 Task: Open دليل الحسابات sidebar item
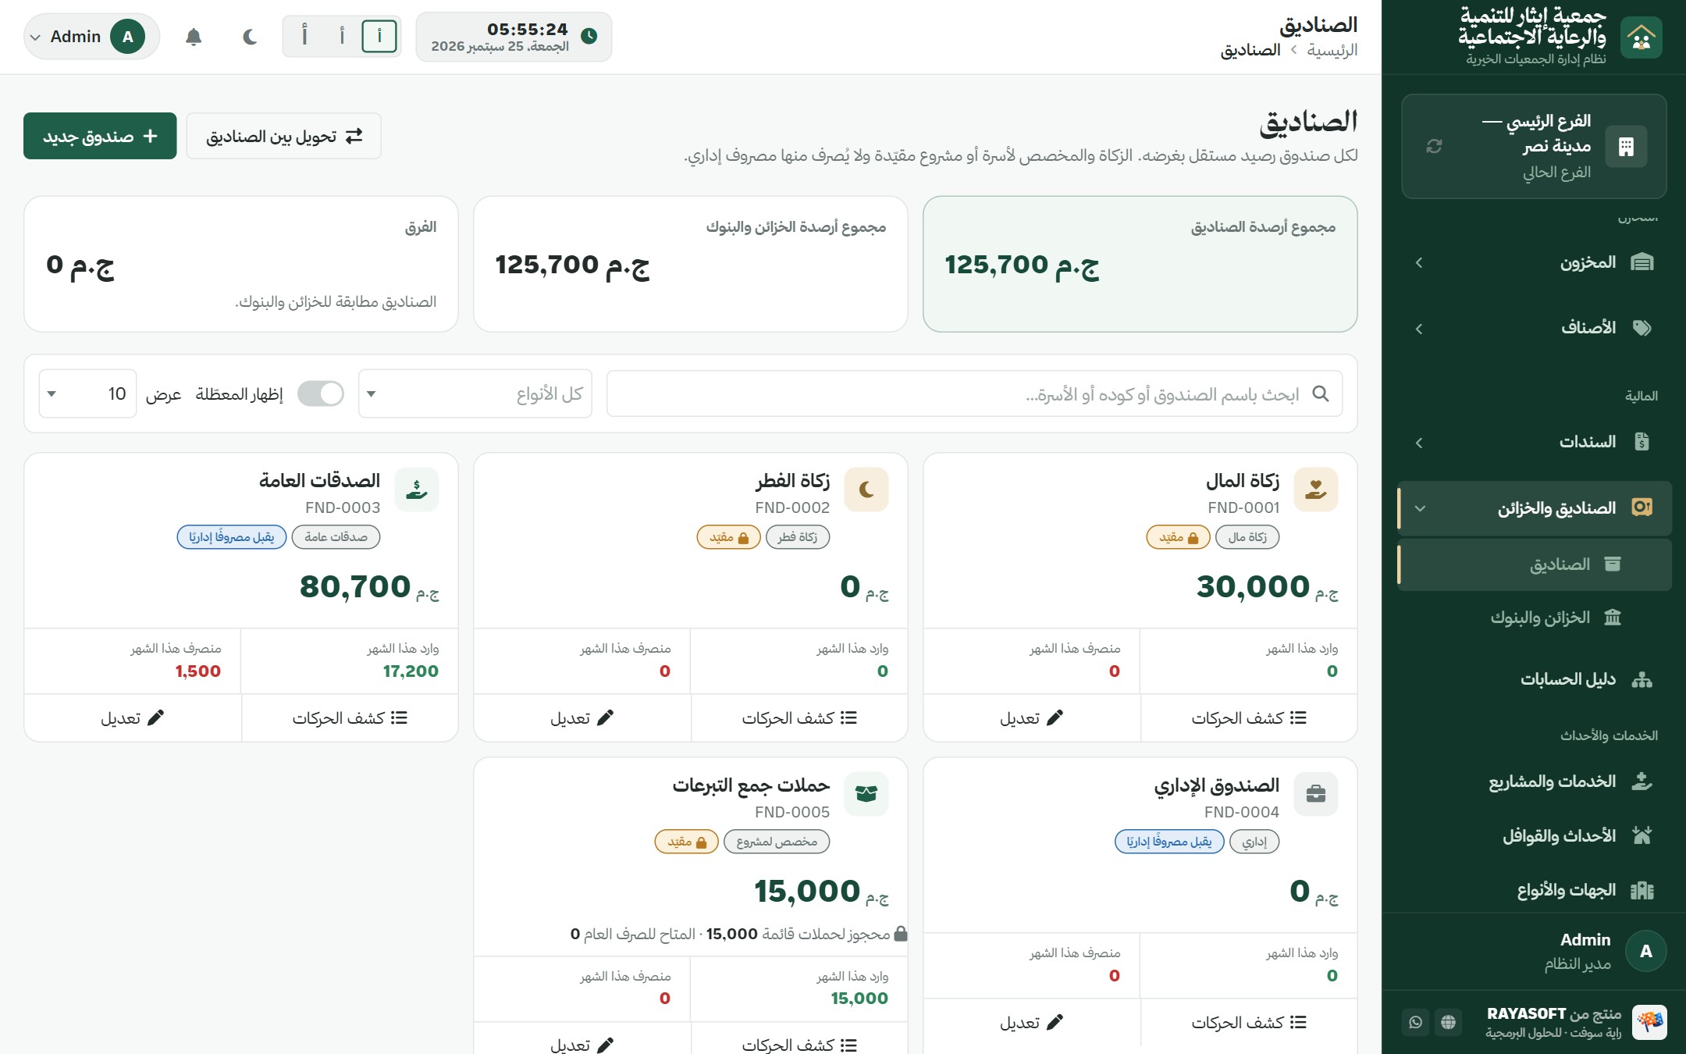[1534, 679]
